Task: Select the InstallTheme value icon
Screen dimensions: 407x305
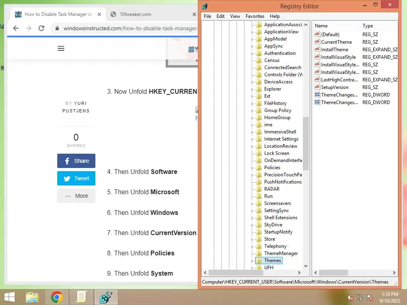Action: (317, 49)
